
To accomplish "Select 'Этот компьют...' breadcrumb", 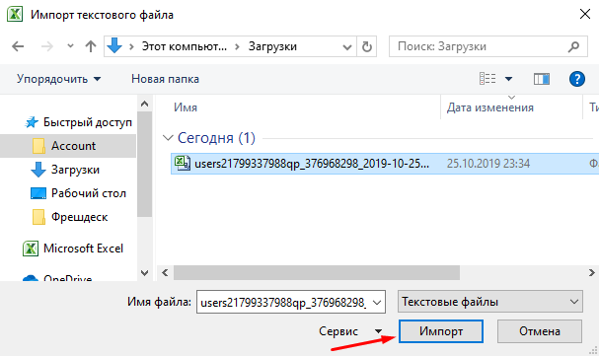I will 185,46.
